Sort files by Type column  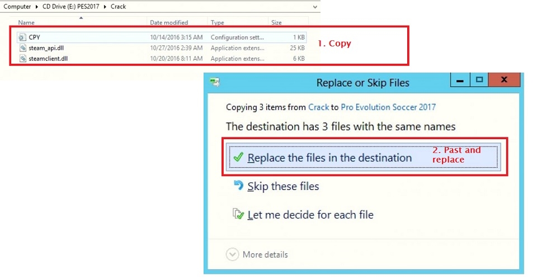[x=218, y=22]
